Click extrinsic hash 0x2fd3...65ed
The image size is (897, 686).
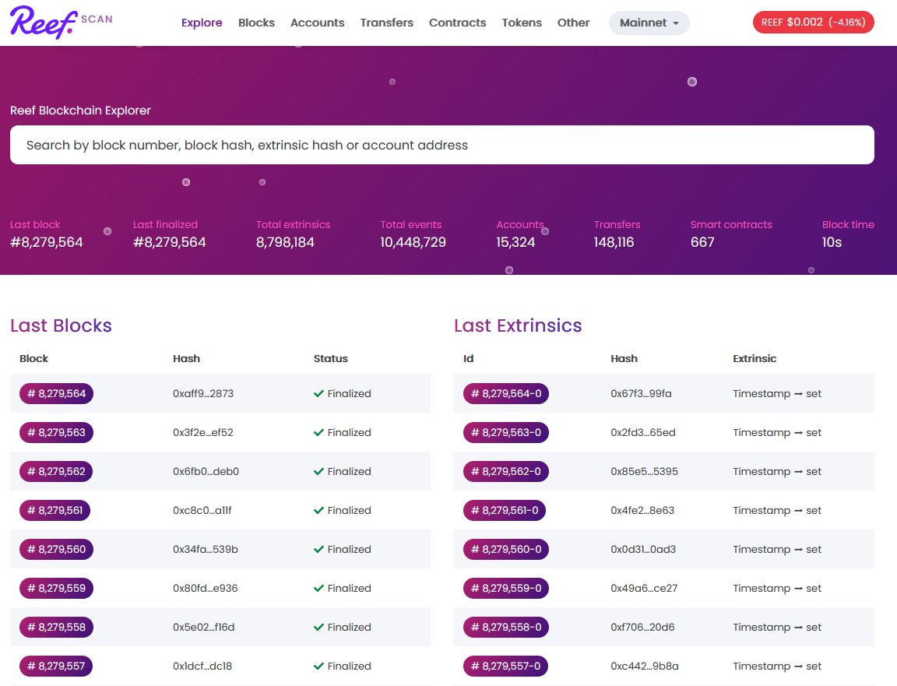coord(643,432)
